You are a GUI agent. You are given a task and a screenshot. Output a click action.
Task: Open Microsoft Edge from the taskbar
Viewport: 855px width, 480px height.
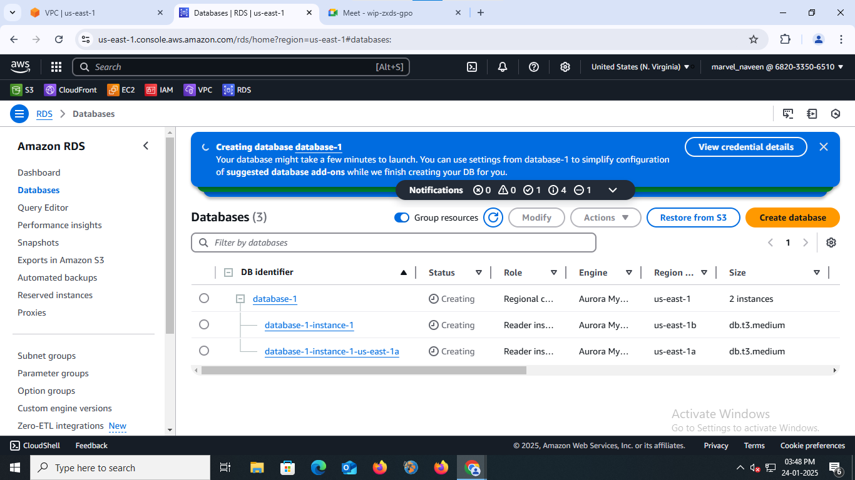coord(319,467)
